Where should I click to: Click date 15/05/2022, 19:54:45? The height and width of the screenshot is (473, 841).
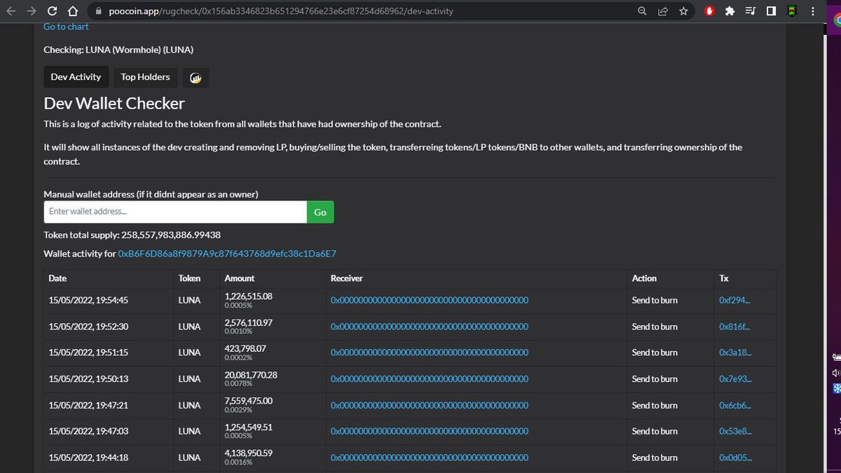88,300
